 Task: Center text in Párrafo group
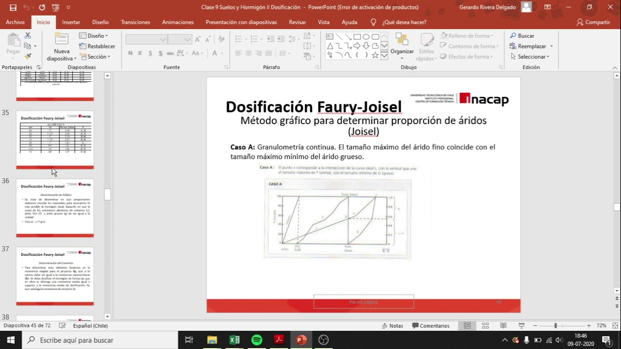248,53
